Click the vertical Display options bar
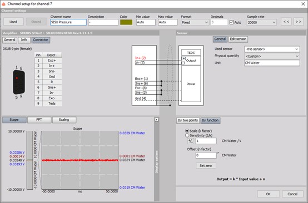This screenshot has height=203, width=308. (x=157, y=161)
